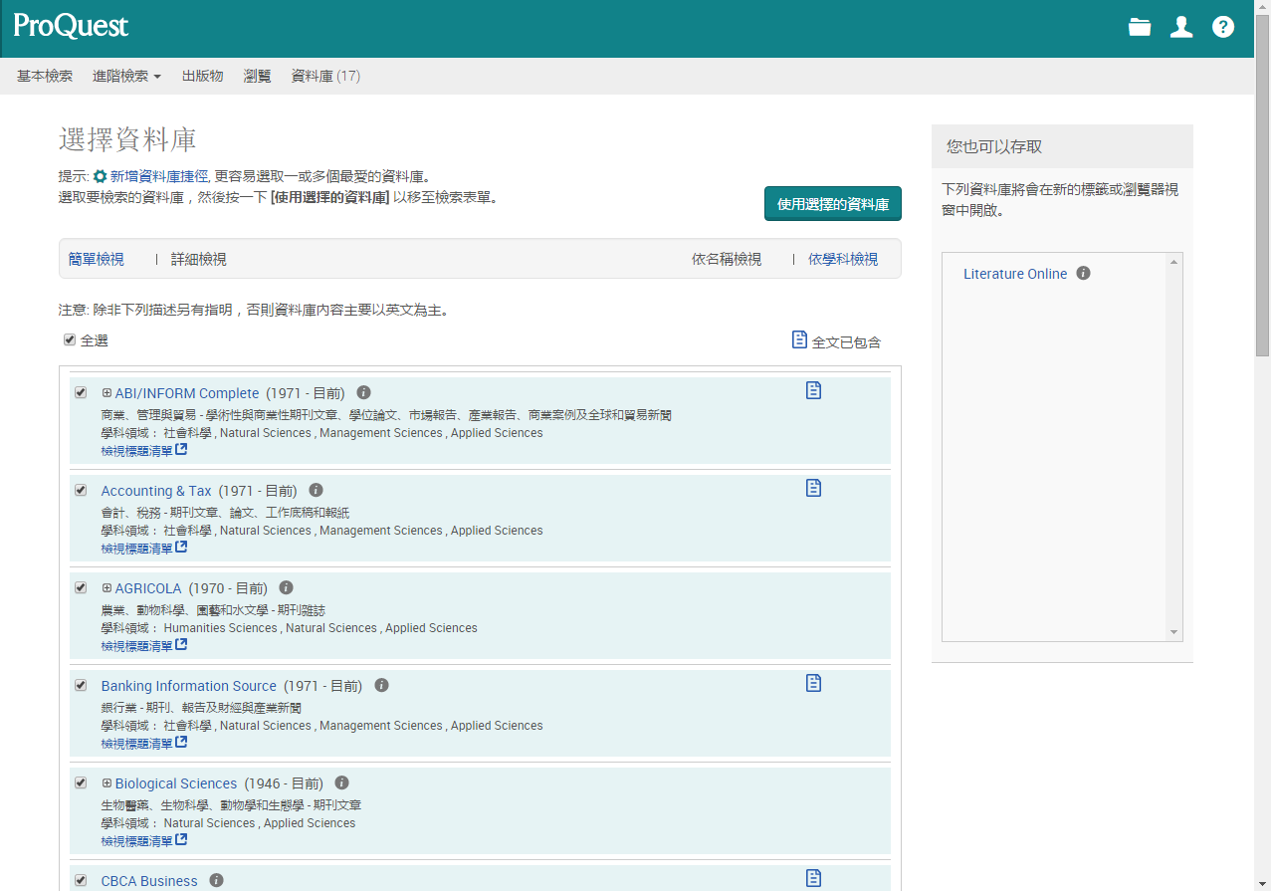Click external link icon in Accounting & Tax row
This screenshot has height=891, width=1271.
(x=181, y=548)
